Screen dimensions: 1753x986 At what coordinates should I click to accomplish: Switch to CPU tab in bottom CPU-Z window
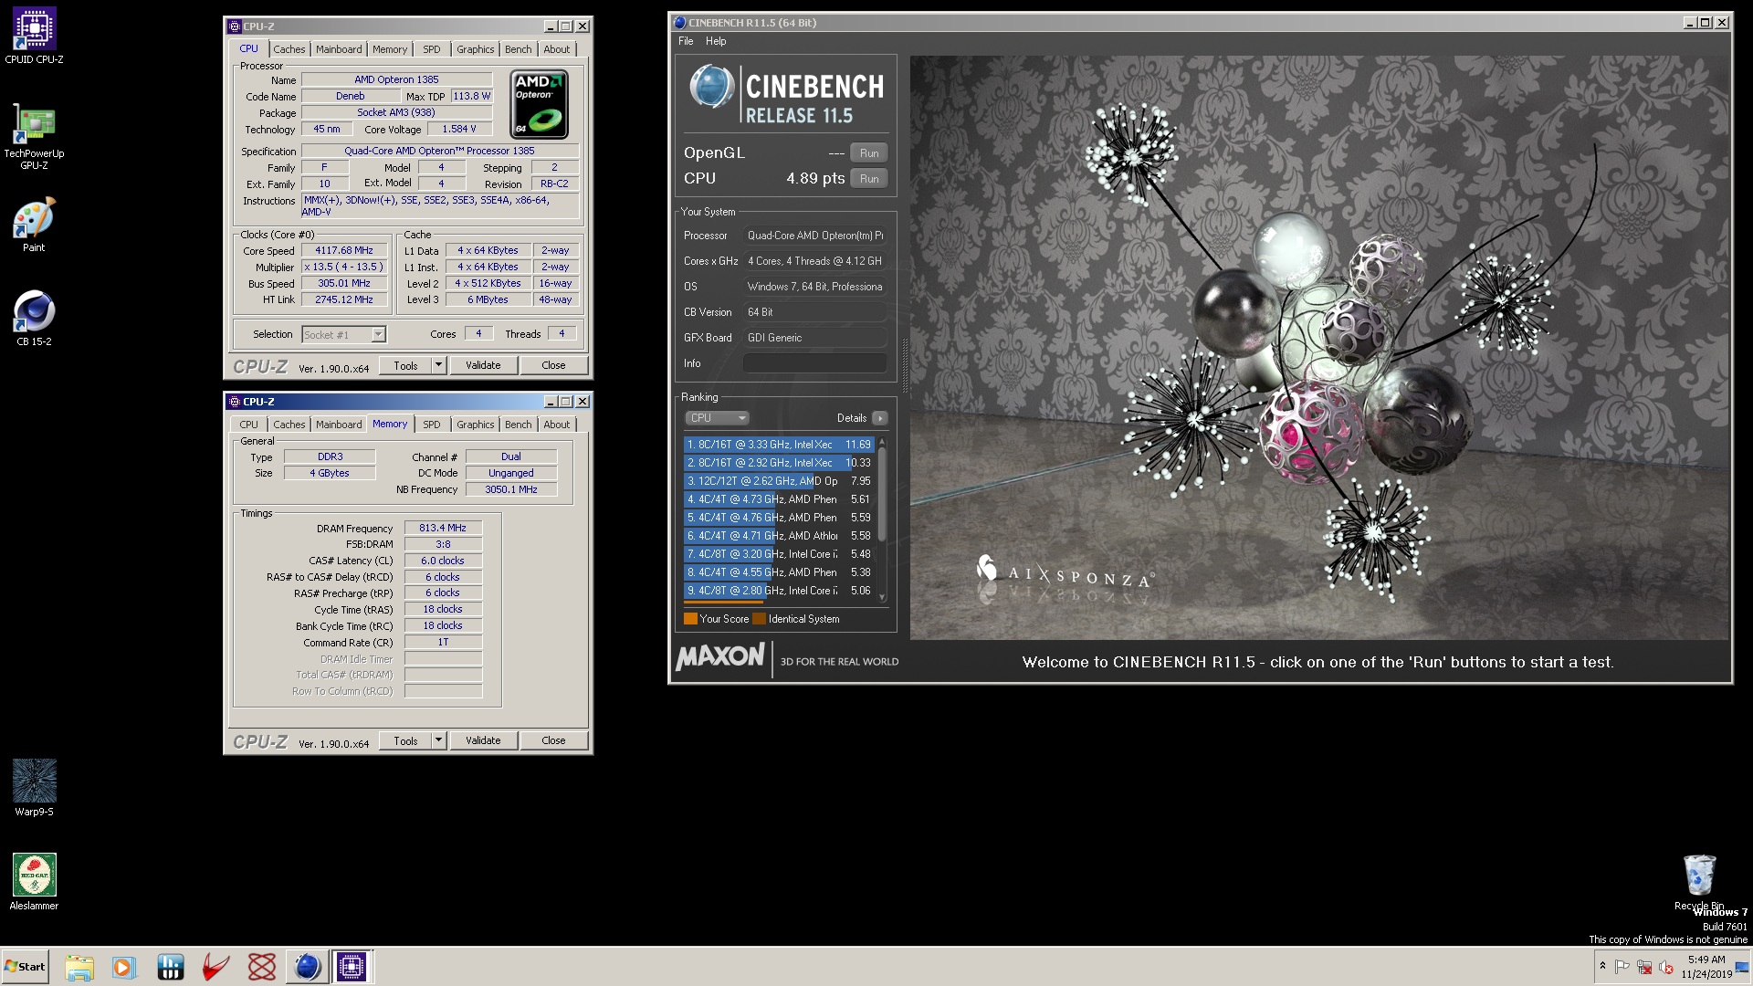pos(249,425)
